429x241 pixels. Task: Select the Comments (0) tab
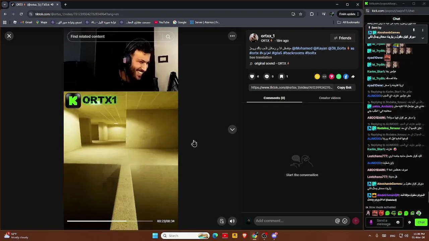point(274,98)
